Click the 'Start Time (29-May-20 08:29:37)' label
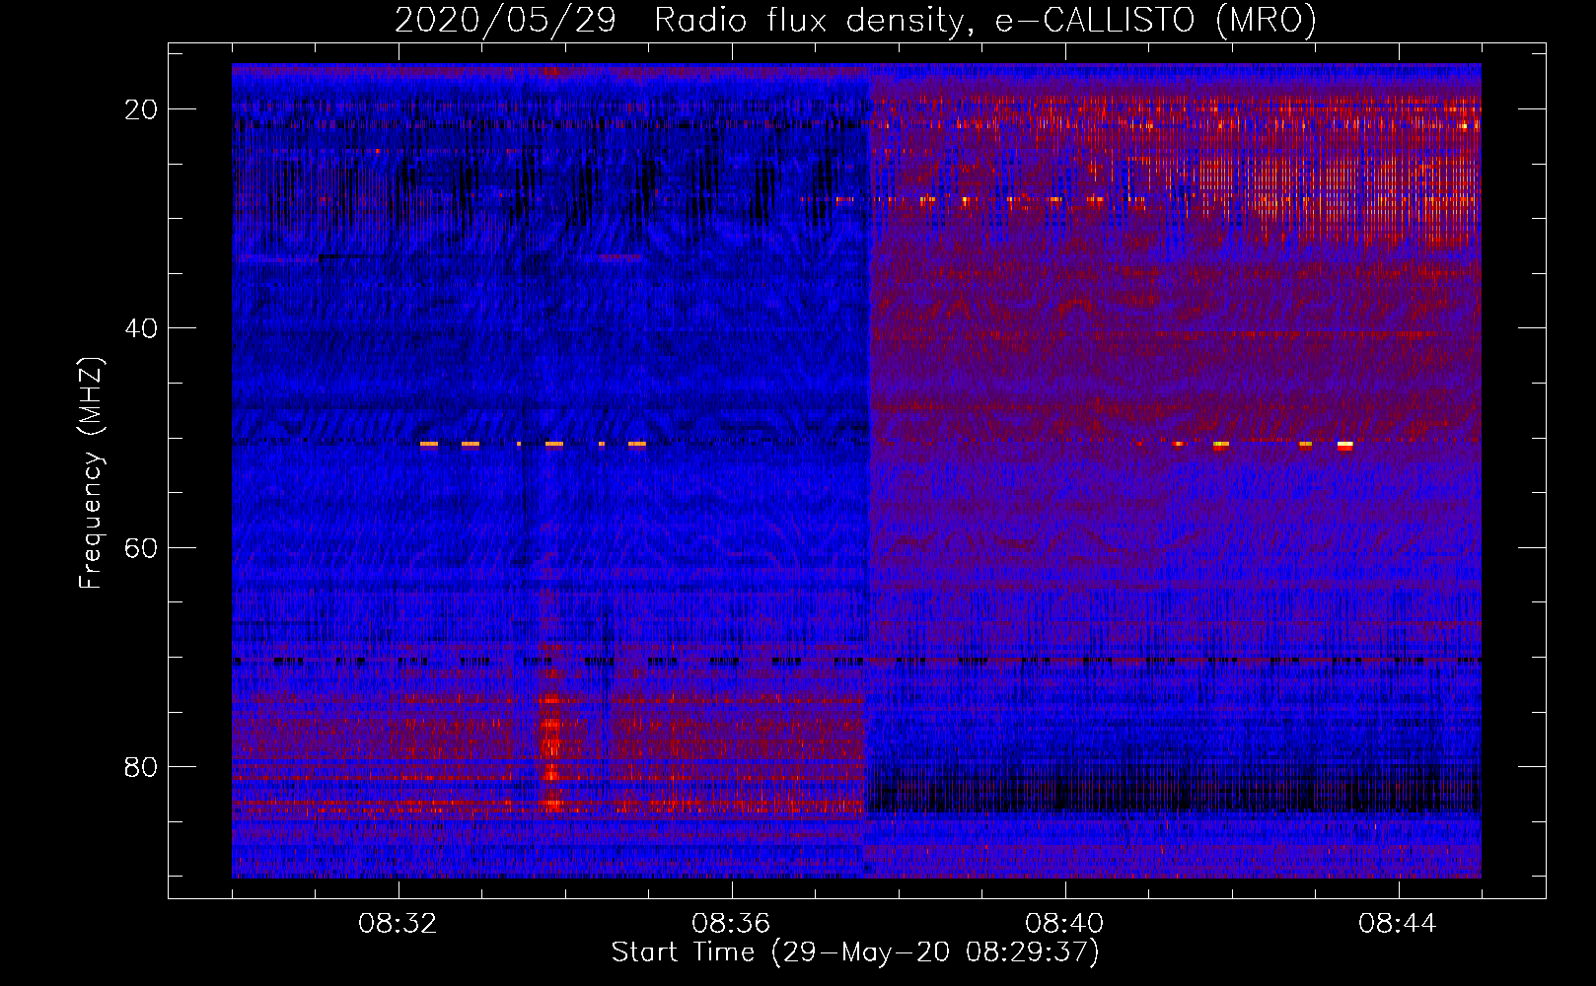Viewport: 1596px width, 986px height. 855,952
